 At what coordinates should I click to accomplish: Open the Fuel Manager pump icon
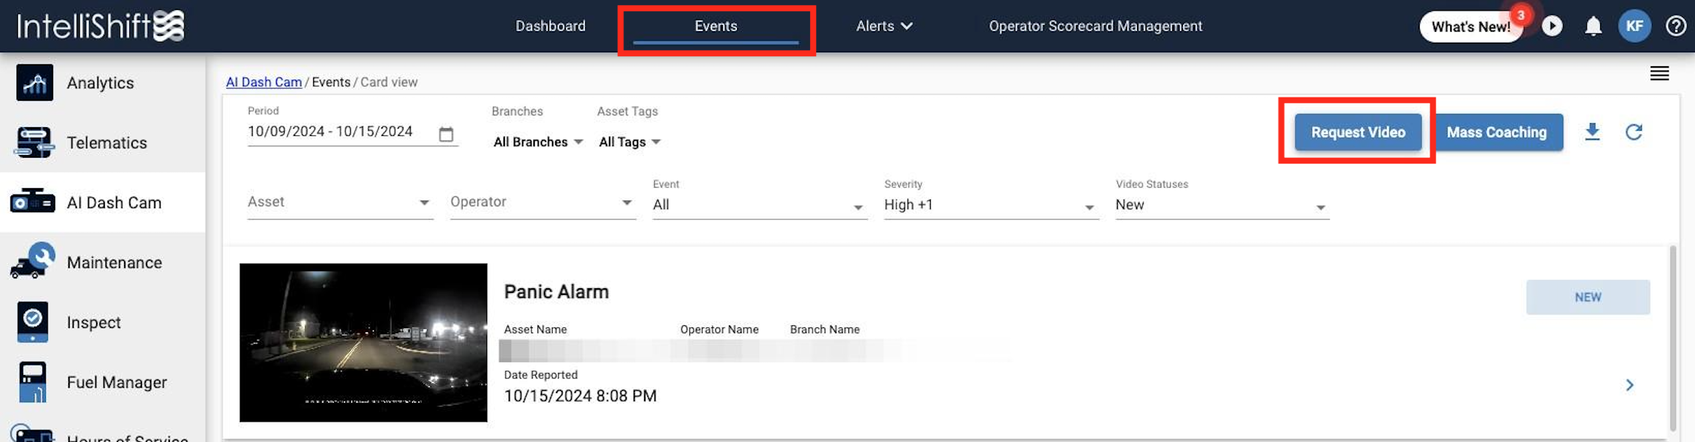pyautogui.click(x=33, y=382)
